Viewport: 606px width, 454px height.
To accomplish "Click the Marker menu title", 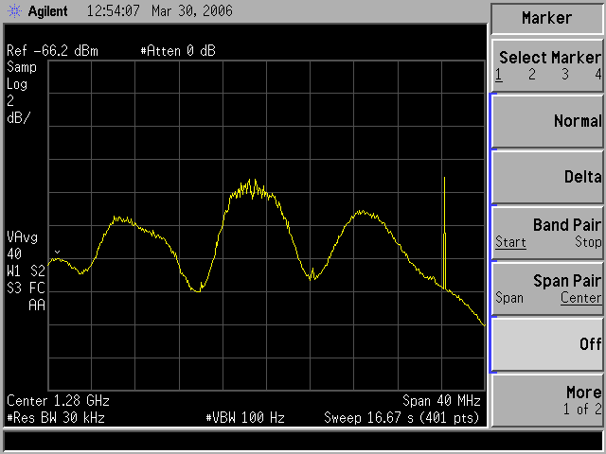I will click(x=547, y=18).
